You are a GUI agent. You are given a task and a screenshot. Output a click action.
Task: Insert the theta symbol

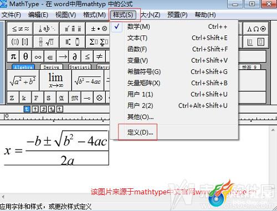click(25, 56)
